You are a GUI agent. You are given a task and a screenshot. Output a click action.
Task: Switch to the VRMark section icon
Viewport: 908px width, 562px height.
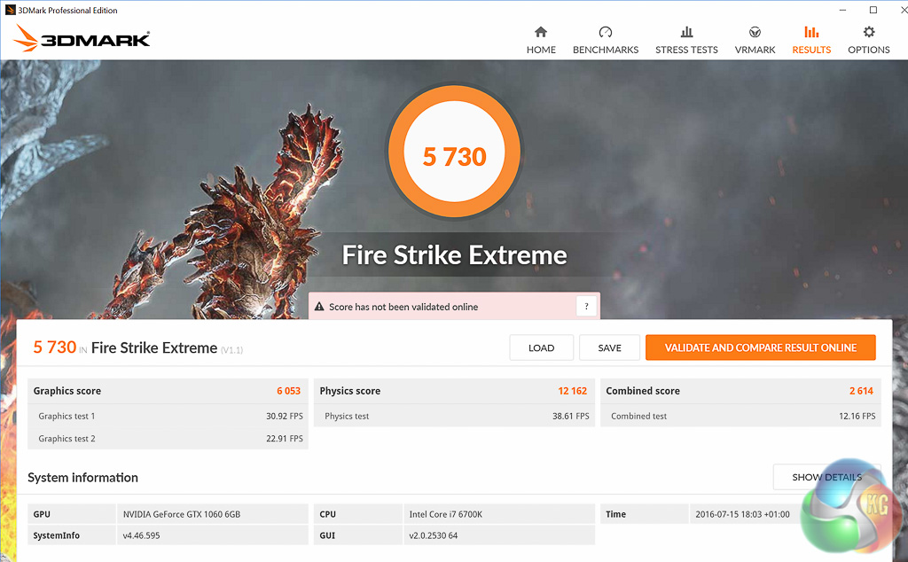tap(755, 33)
